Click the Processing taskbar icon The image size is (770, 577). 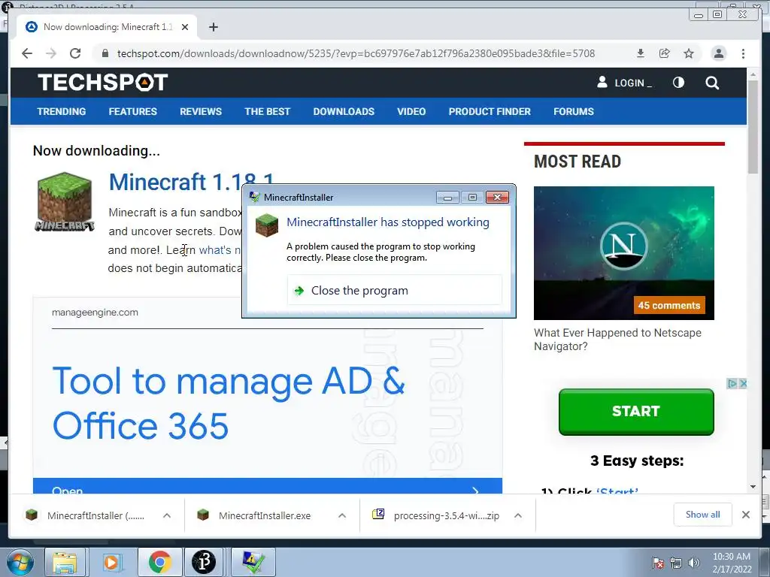pyautogui.click(x=204, y=562)
